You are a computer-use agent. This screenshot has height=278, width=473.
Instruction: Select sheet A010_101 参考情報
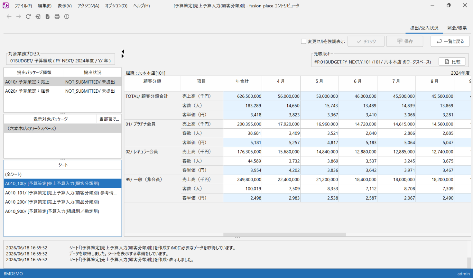click(x=62, y=193)
